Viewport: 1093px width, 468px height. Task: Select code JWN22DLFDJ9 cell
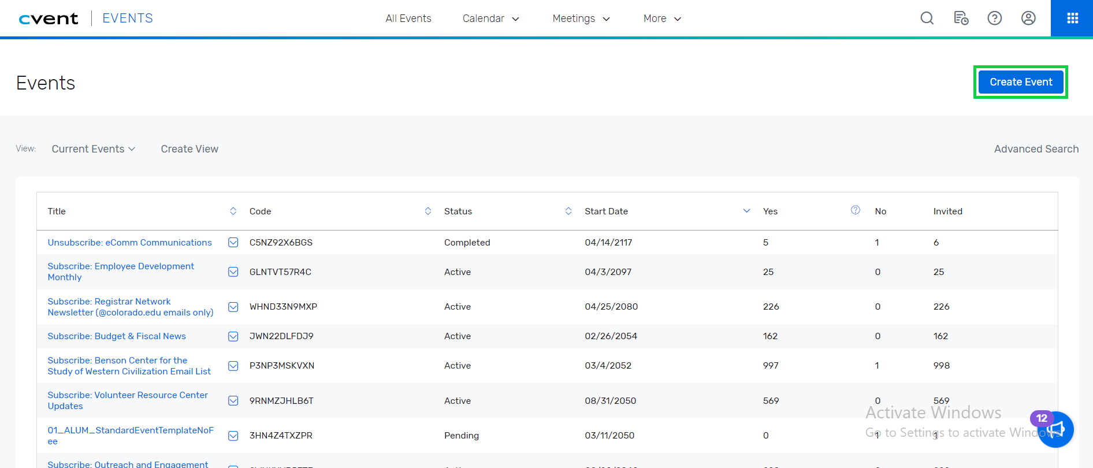[281, 336]
